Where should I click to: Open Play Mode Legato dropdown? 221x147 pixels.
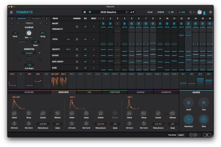click(181, 135)
